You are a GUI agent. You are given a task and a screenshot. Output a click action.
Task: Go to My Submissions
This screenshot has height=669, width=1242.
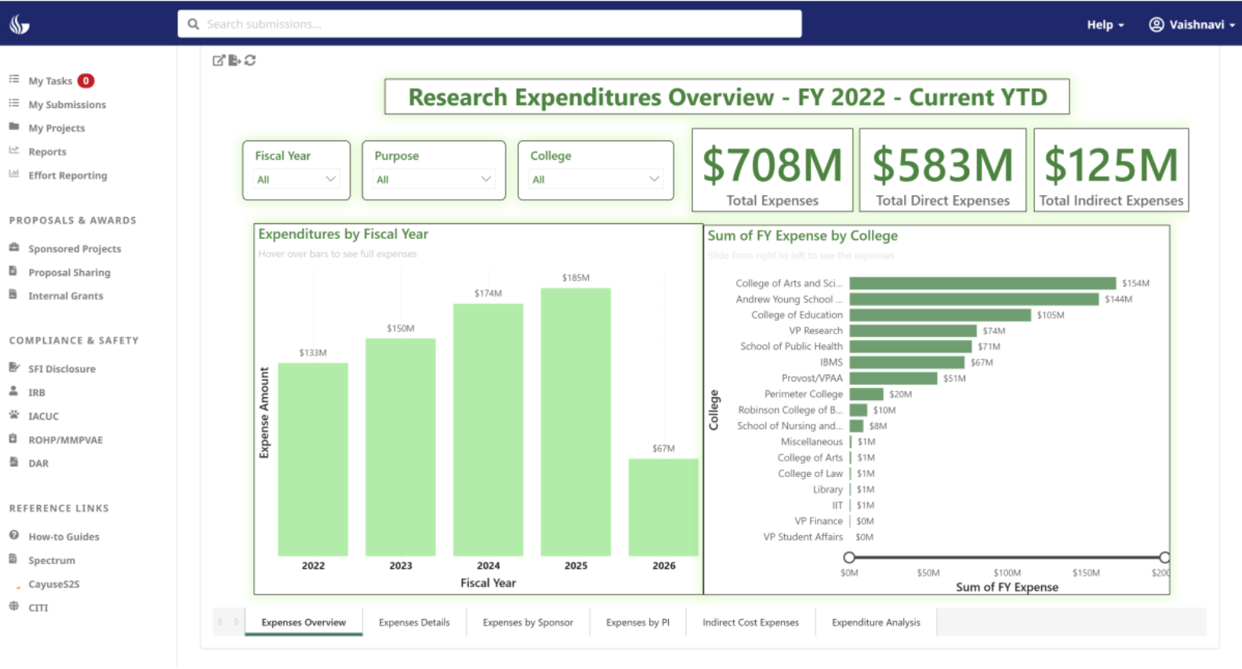(x=67, y=104)
